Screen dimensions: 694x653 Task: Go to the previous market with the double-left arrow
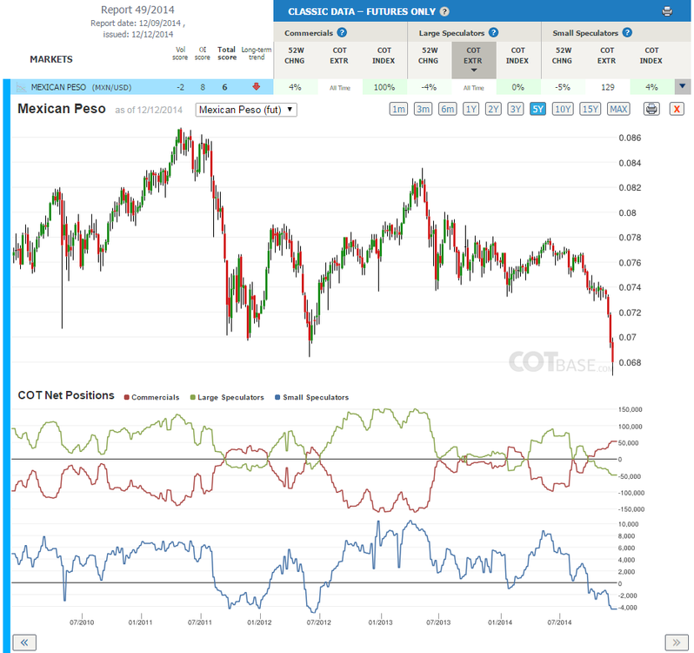[24, 643]
